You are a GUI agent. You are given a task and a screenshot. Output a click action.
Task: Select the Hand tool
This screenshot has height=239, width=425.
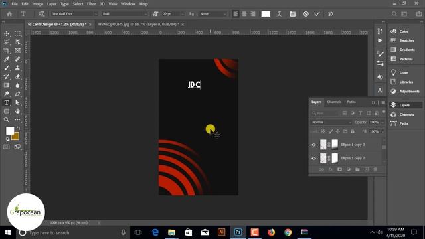coord(17,111)
